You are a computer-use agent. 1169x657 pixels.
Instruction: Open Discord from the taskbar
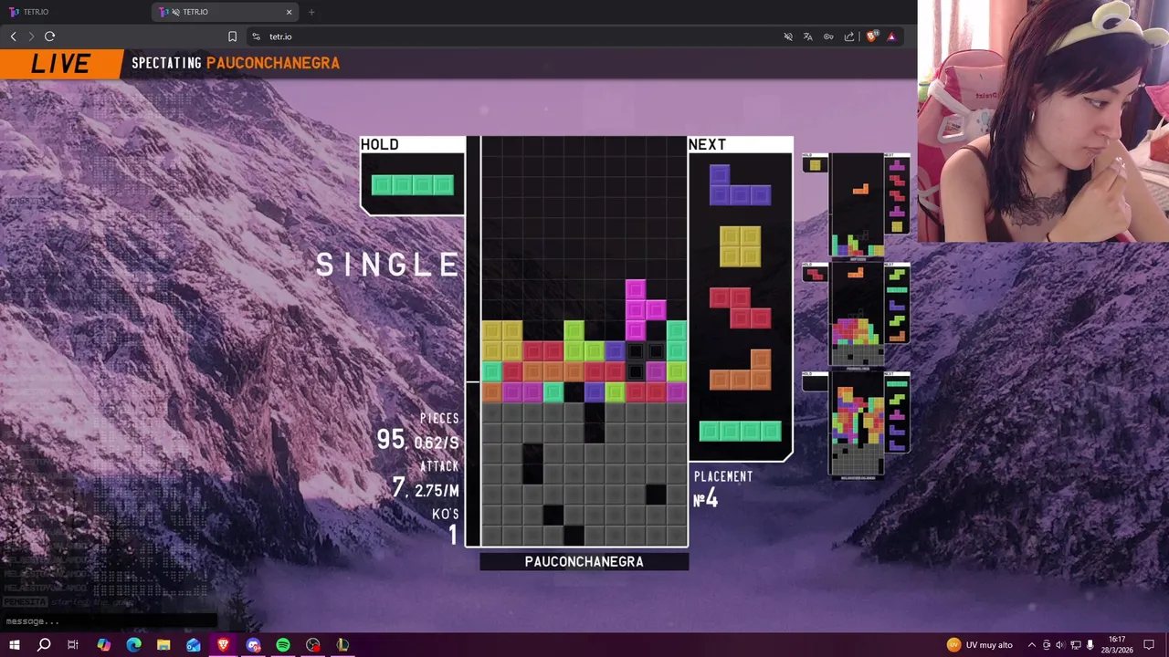[x=253, y=645]
